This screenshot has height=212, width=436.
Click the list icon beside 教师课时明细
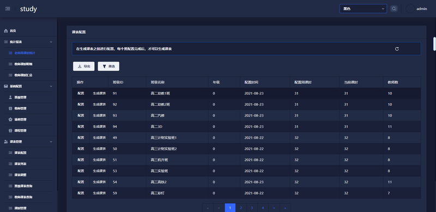pos(10,64)
